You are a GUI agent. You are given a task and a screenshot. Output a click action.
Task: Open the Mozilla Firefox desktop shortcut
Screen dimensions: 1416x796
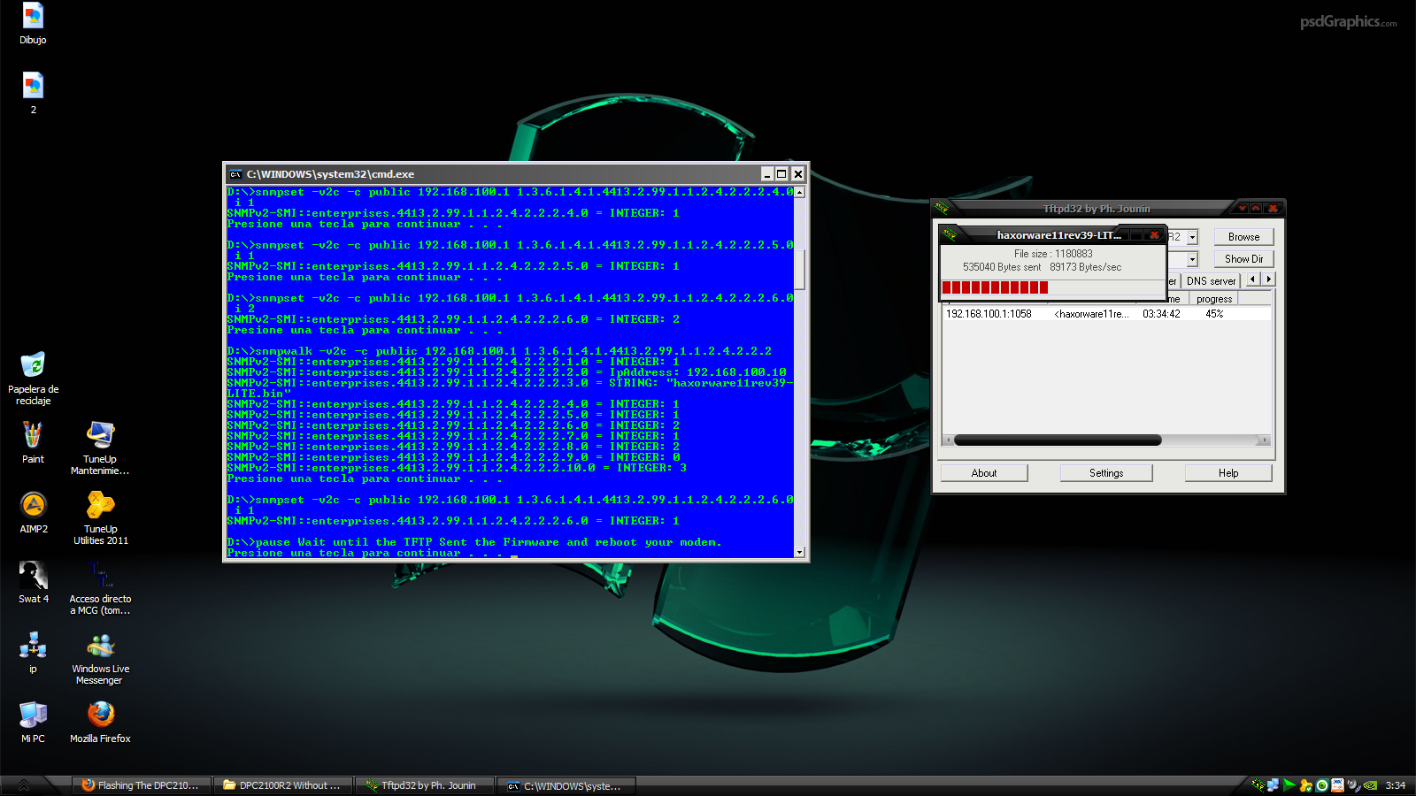click(100, 715)
